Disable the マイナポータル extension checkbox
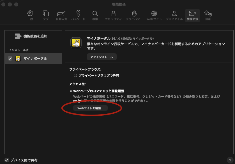Image resolution: width=235 pixels, height=164 pixels. [x=10, y=58]
